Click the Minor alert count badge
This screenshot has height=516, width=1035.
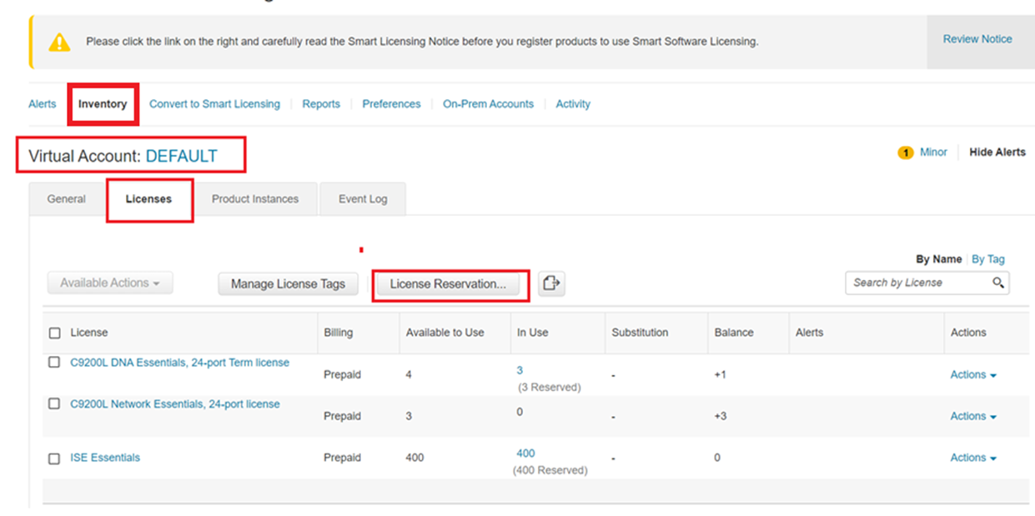click(x=905, y=153)
